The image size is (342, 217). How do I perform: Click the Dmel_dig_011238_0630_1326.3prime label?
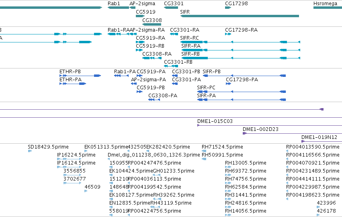(x=154, y=155)
